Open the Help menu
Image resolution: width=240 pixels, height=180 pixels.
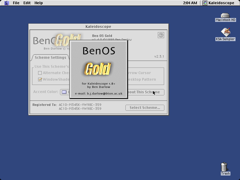[x=39, y=3]
